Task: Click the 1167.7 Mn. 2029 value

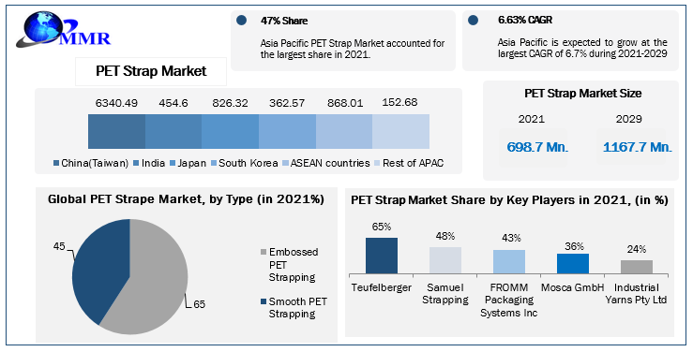Action: pos(637,147)
